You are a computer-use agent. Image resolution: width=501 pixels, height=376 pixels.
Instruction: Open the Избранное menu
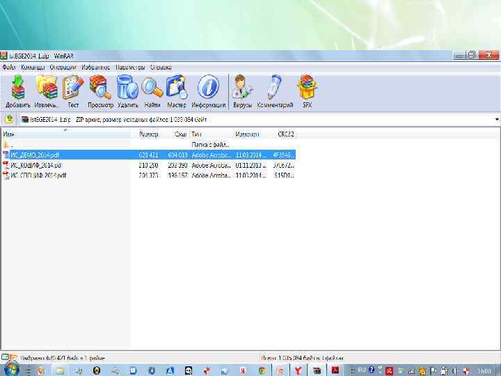95,67
